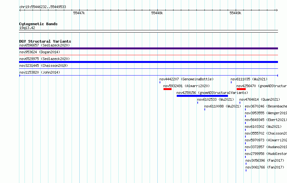Click the chr19:55446232..55449533 coordinate label
The height and width of the screenshot is (183, 287).
pyautogui.click(x=43, y=7)
